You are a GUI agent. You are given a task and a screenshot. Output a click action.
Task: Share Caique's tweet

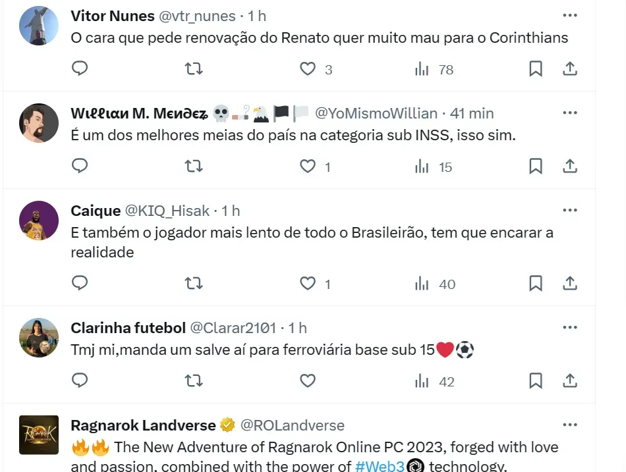point(570,283)
